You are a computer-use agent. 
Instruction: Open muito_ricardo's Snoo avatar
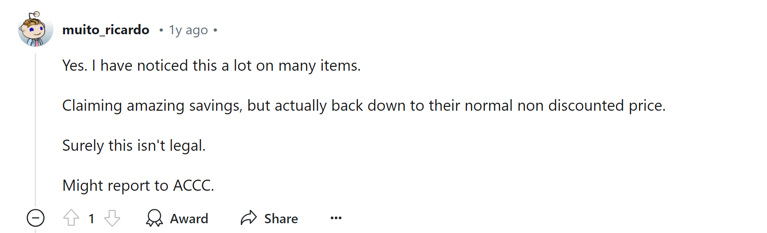click(x=36, y=29)
